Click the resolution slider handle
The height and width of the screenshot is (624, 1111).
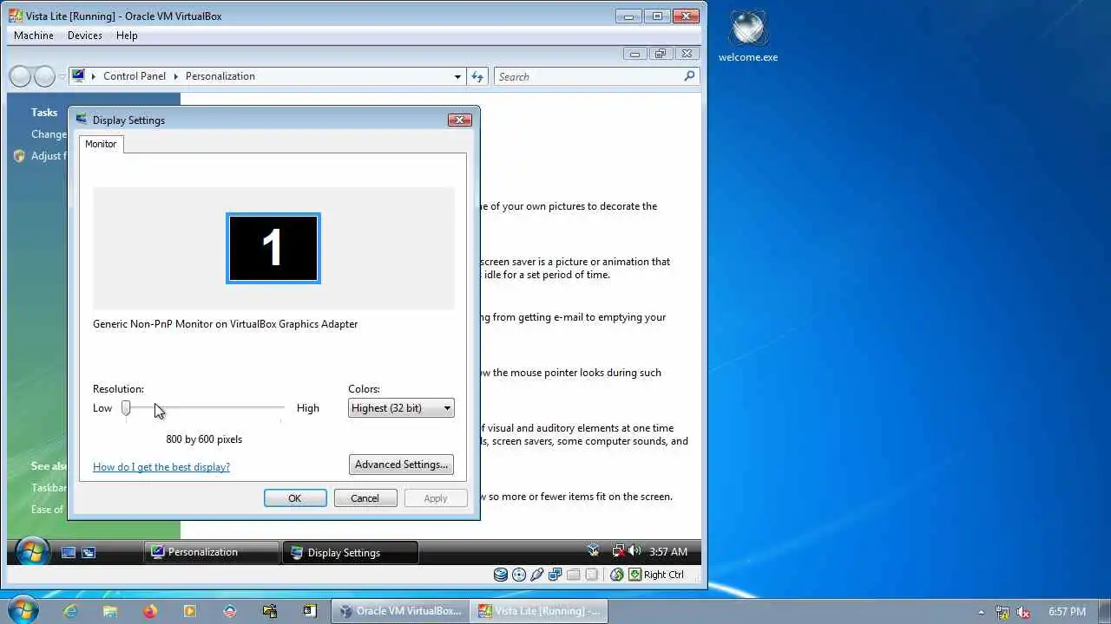coord(126,407)
